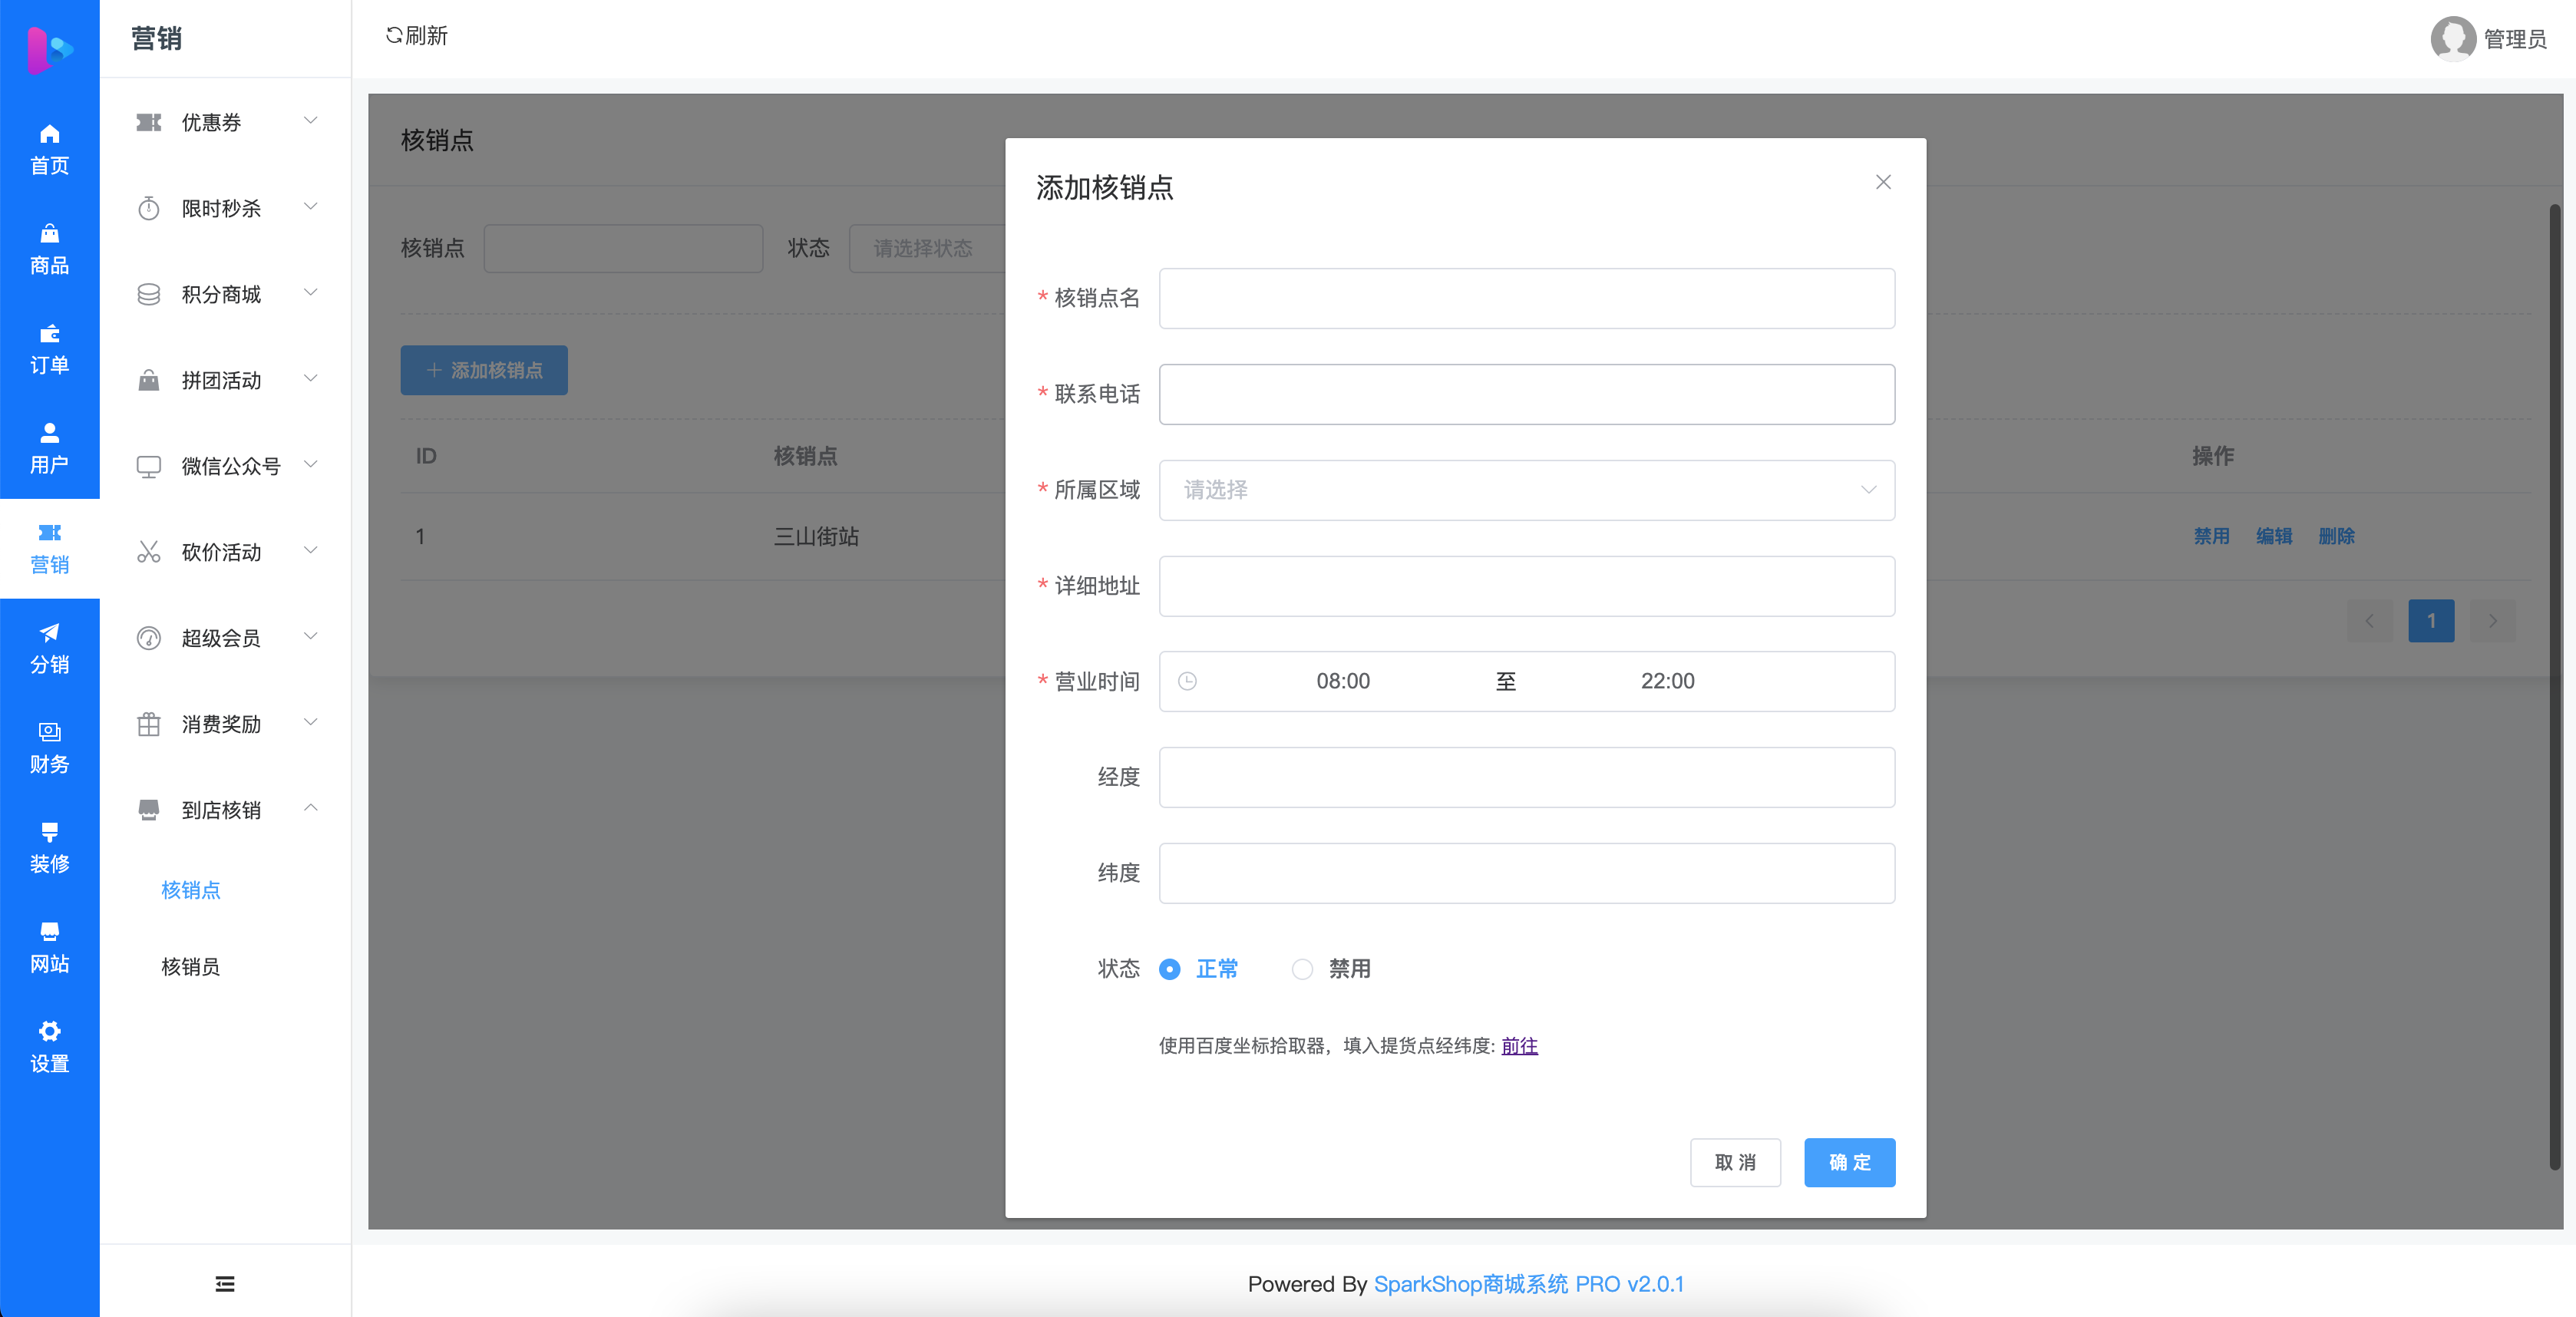Open the 商品 products section
The image size is (2576, 1317).
pyautogui.click(x=49, y=249)
